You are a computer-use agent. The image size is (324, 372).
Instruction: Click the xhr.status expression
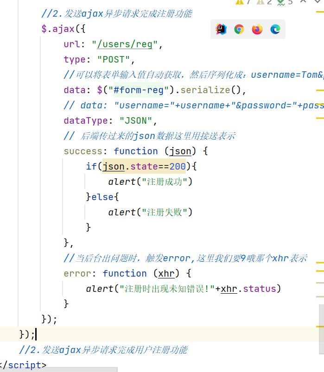(x=248, y=289)
